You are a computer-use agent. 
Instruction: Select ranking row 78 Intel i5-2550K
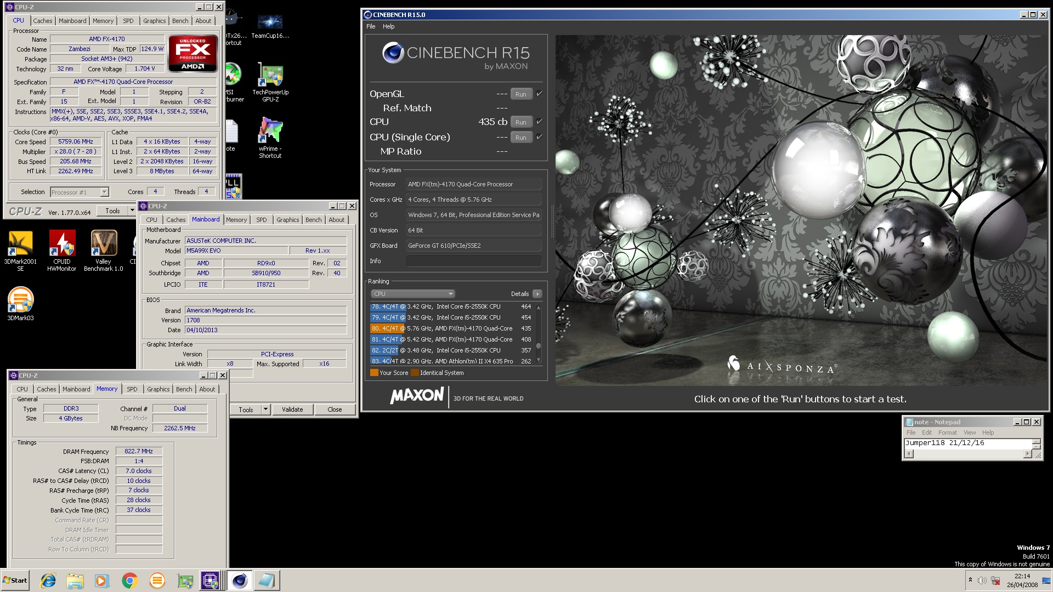click(451, 306)
